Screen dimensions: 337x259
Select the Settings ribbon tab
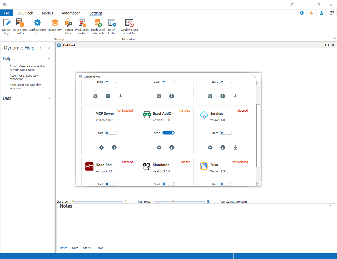[x=96, y=13]
